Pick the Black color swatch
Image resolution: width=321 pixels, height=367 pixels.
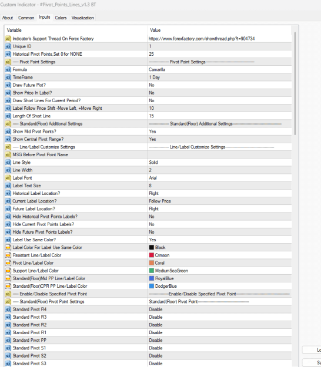coord(152,247)
